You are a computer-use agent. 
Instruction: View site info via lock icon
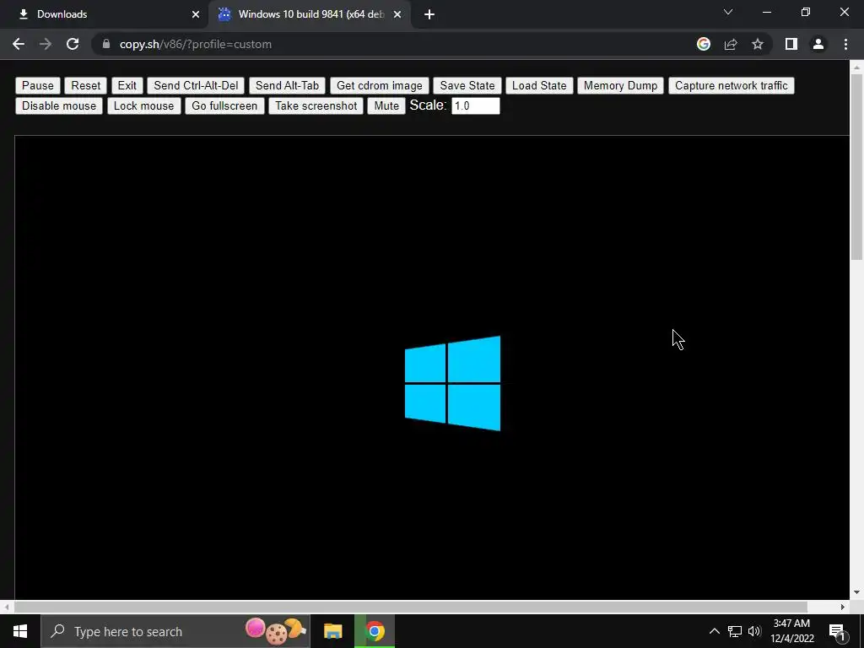106,44
